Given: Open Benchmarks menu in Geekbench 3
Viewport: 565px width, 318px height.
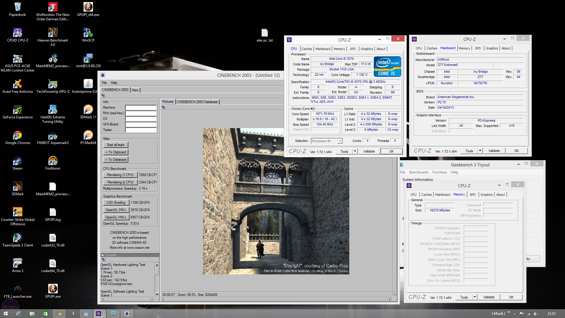Looking at the screenshot, I should 419,172.
